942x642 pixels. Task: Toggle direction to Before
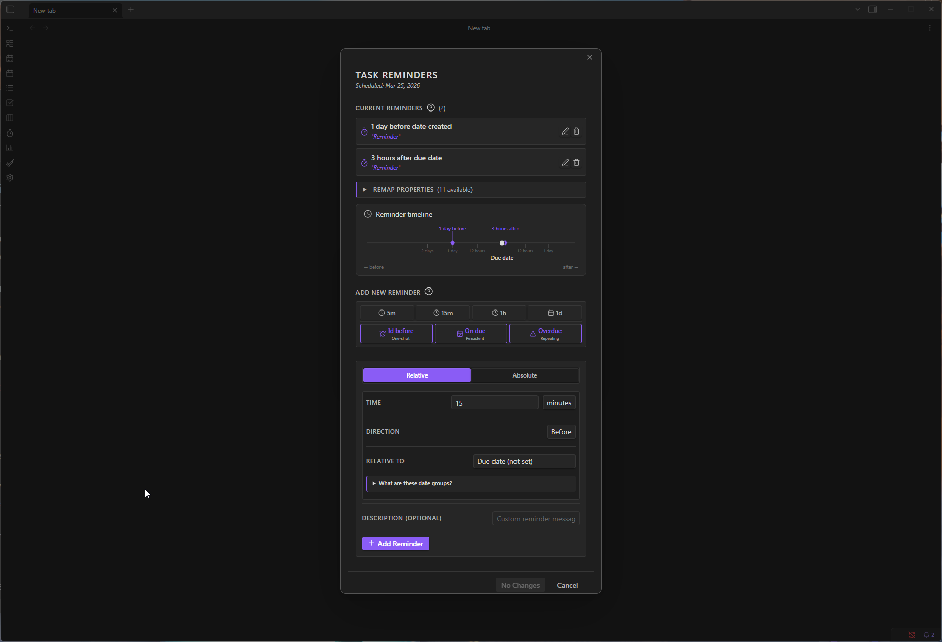tap(561, 431)
